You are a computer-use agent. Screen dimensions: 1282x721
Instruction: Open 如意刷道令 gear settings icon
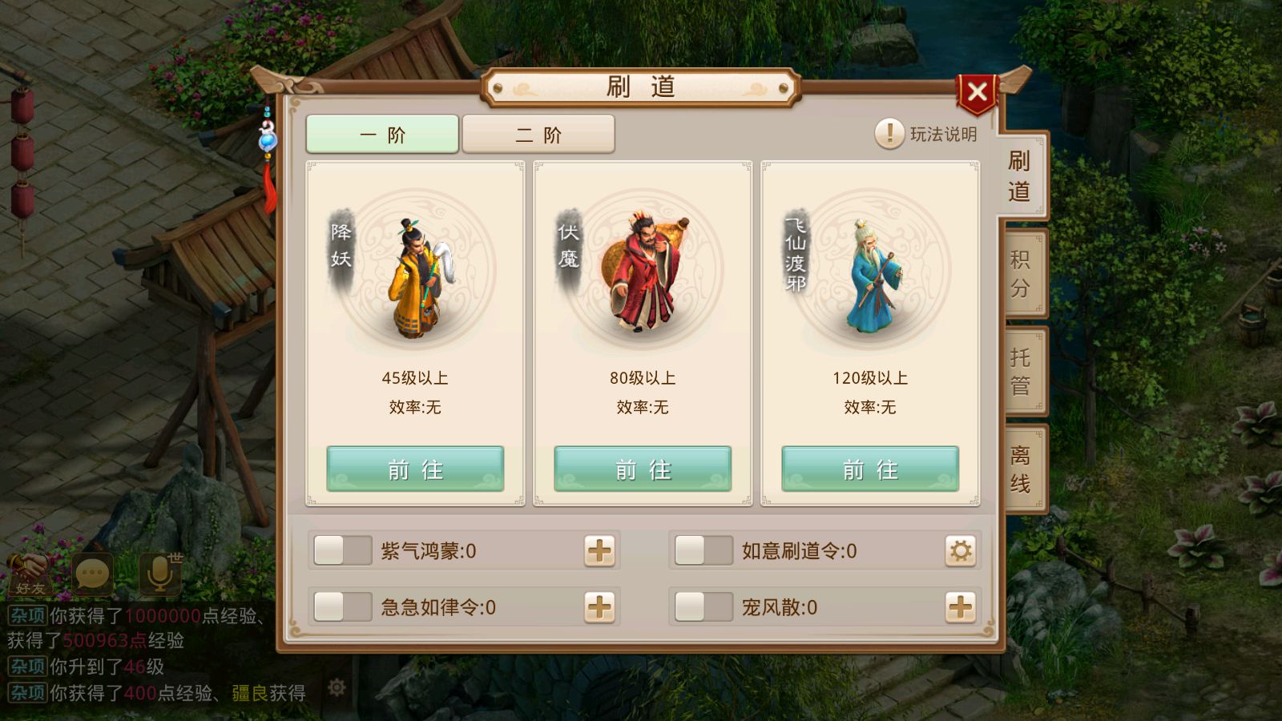point(961,551)
